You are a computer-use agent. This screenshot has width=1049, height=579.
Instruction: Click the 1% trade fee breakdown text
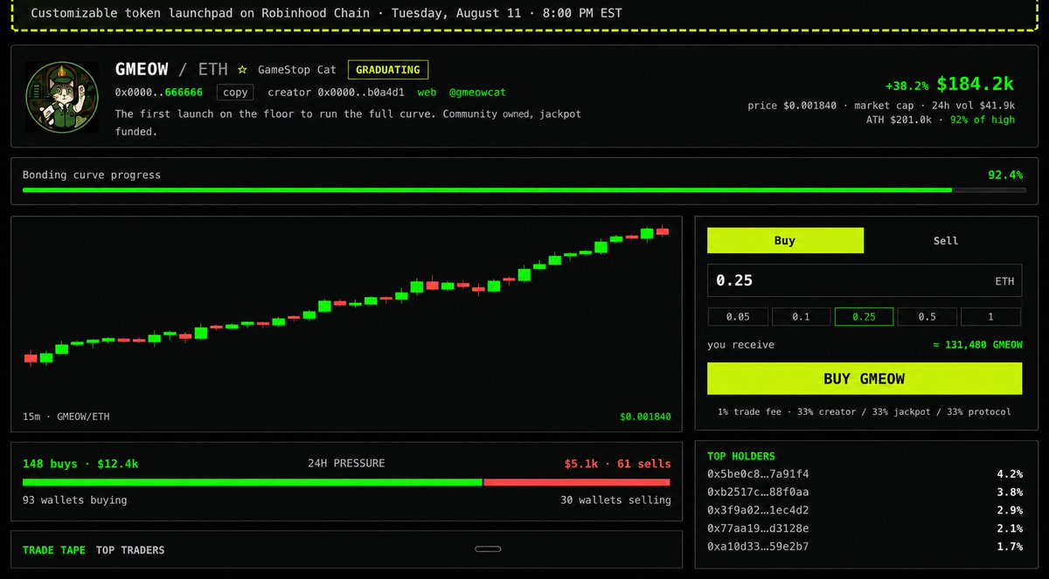[x=865, y=411]
